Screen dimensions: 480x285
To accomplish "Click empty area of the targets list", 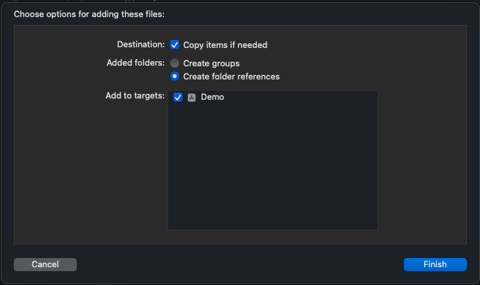I will click(x=273, y=167).
